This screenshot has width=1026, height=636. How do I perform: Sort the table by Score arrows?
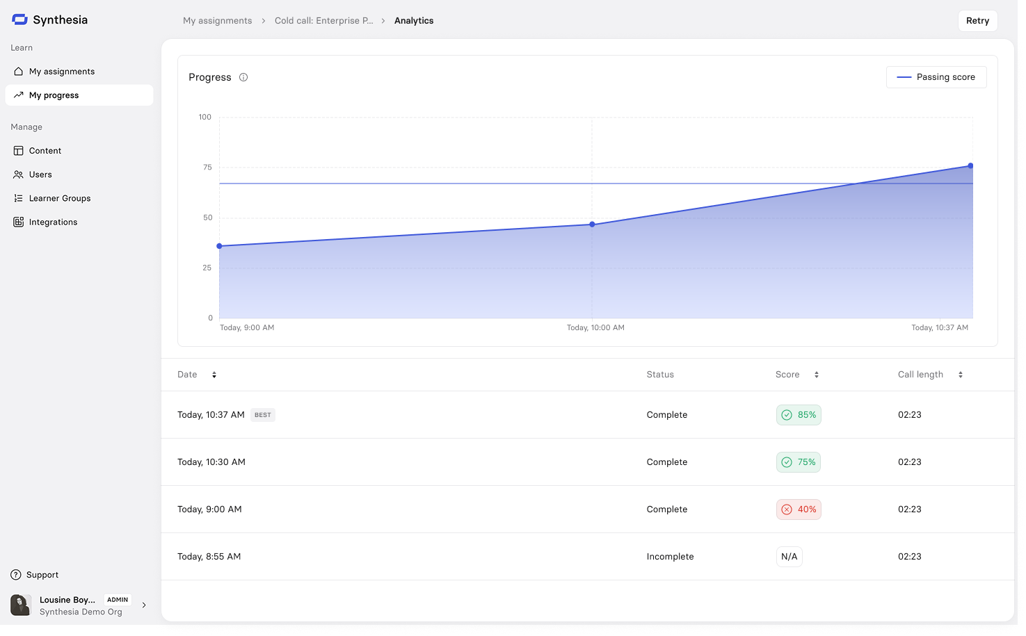[x=817, y=375]
